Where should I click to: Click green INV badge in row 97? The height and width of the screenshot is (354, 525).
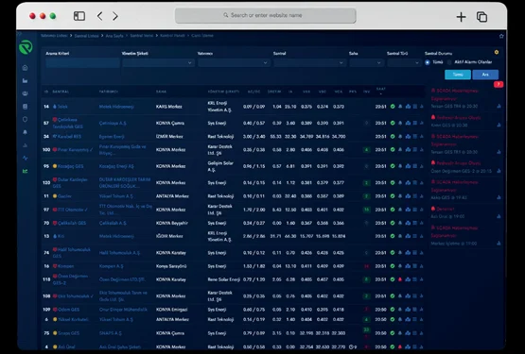[367, 210]
